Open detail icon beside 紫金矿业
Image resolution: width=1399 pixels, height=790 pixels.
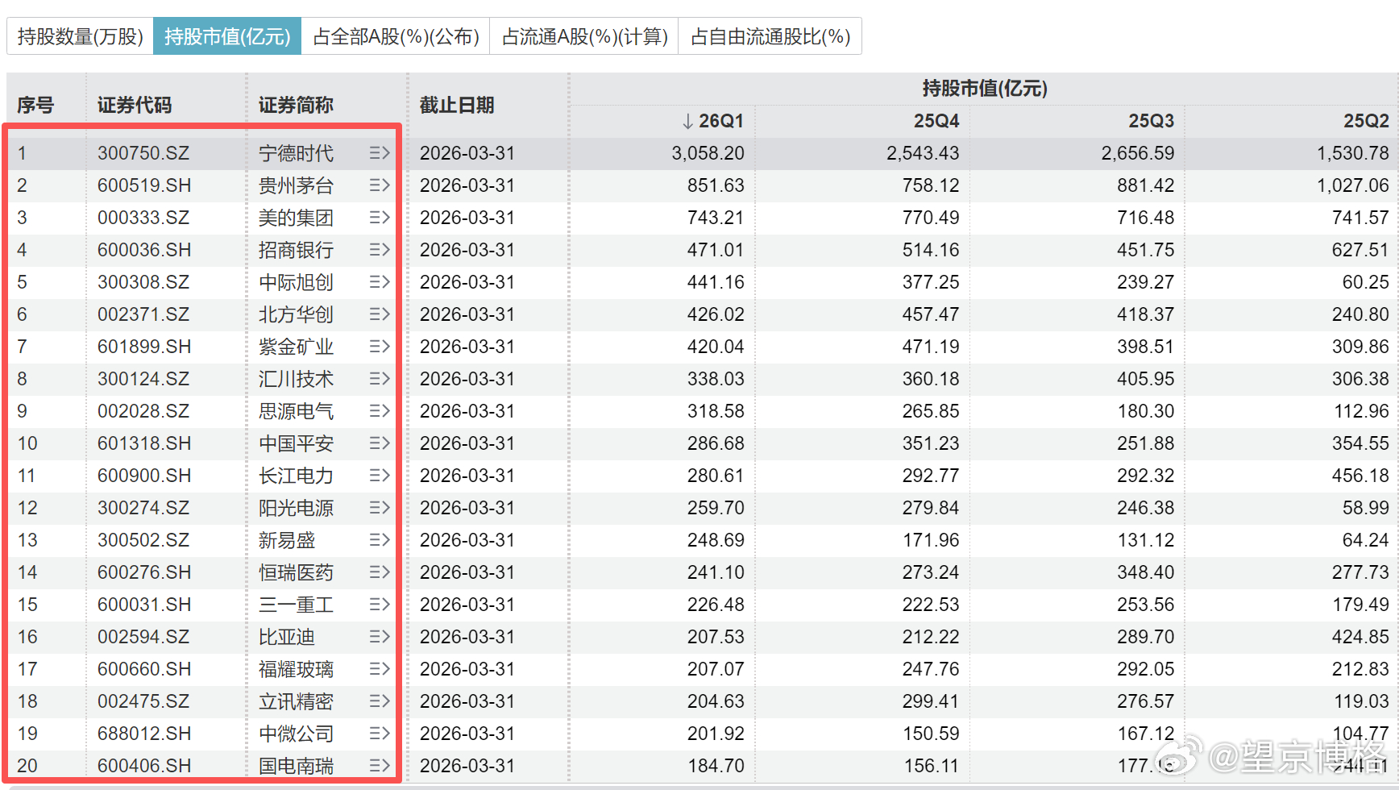380,347
